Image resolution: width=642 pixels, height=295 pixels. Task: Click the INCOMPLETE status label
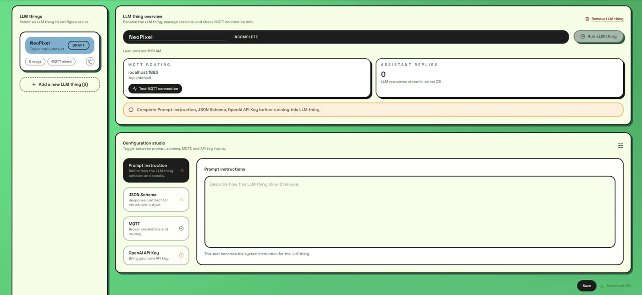coord(246,37)
